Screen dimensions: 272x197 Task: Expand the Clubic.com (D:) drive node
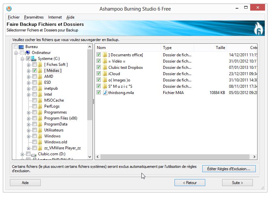[22, 154]
